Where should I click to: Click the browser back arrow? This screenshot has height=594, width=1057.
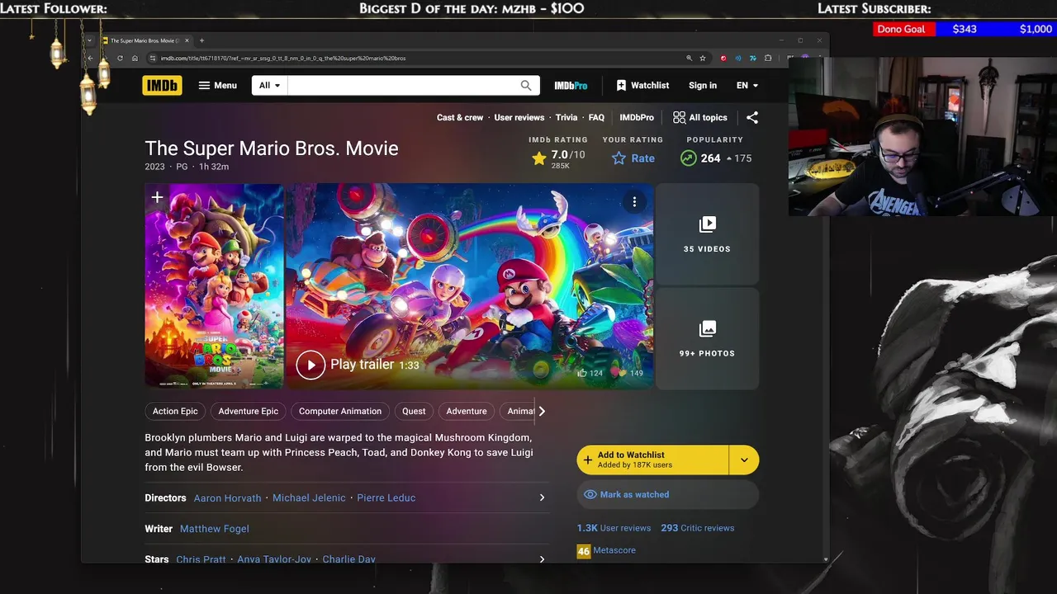tap(90, 58)
